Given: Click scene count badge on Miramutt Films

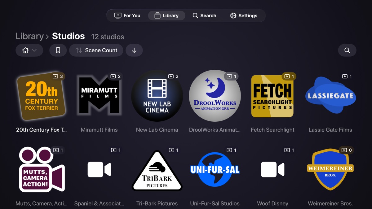Looking at the screenshot, I should [116, 76].
